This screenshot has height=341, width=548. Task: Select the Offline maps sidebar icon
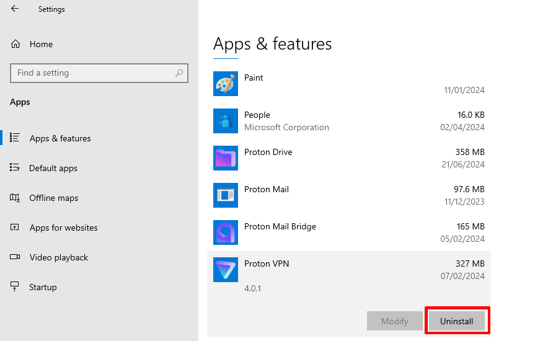click(15, 198)
